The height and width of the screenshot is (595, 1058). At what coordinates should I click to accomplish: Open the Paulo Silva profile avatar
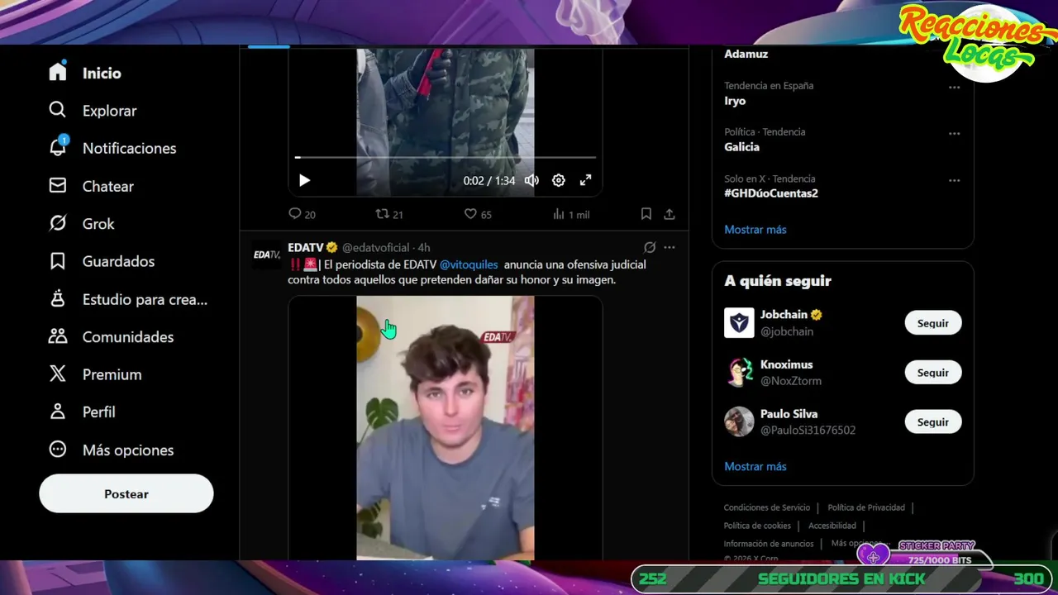(739, 422)
